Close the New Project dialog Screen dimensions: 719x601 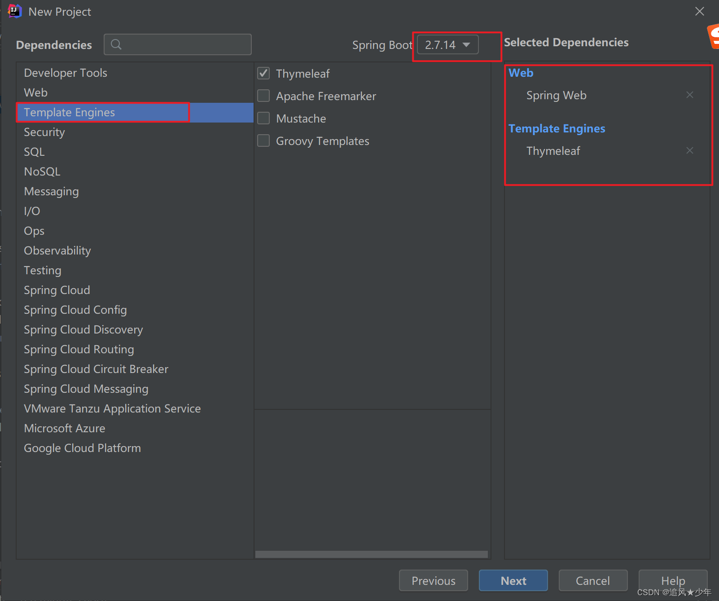click(699, 11)
